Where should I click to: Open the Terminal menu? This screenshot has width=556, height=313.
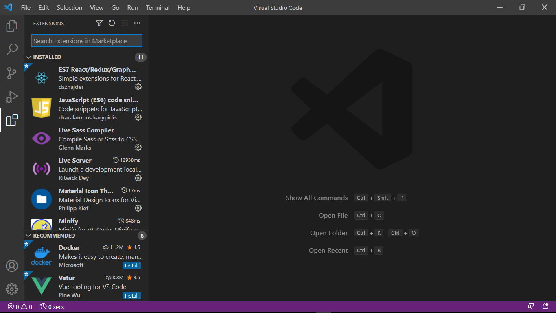(158, 8)
